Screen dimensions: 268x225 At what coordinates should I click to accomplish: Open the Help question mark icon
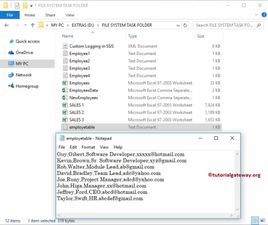(x=264, y=15)
